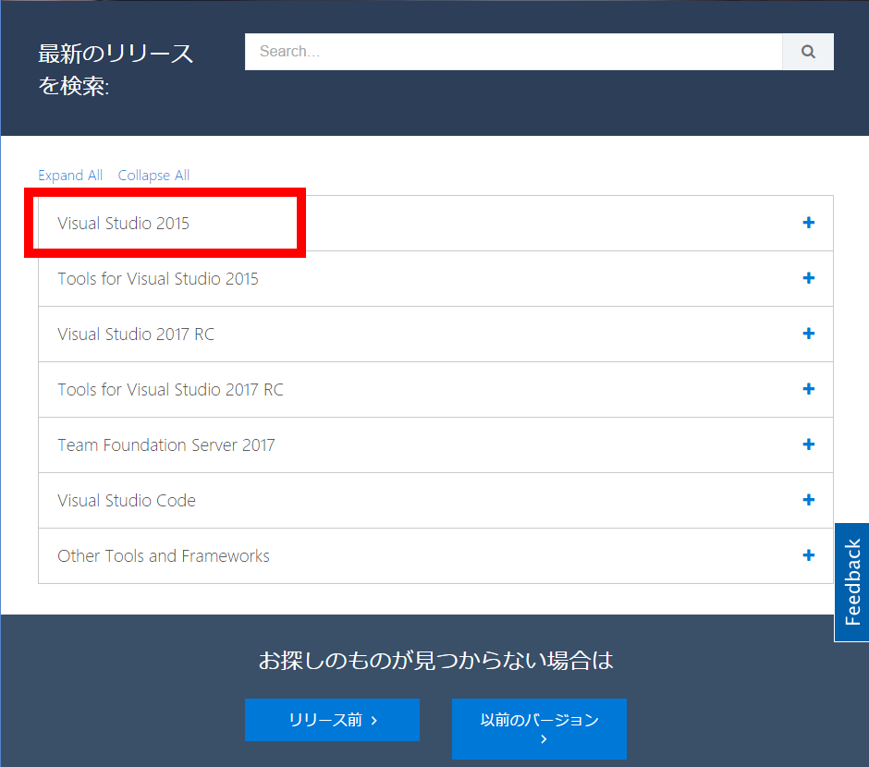Viewport: 869px width, 767px height.
Task: Select the Visual Studio Code section header
Action: 127,500
